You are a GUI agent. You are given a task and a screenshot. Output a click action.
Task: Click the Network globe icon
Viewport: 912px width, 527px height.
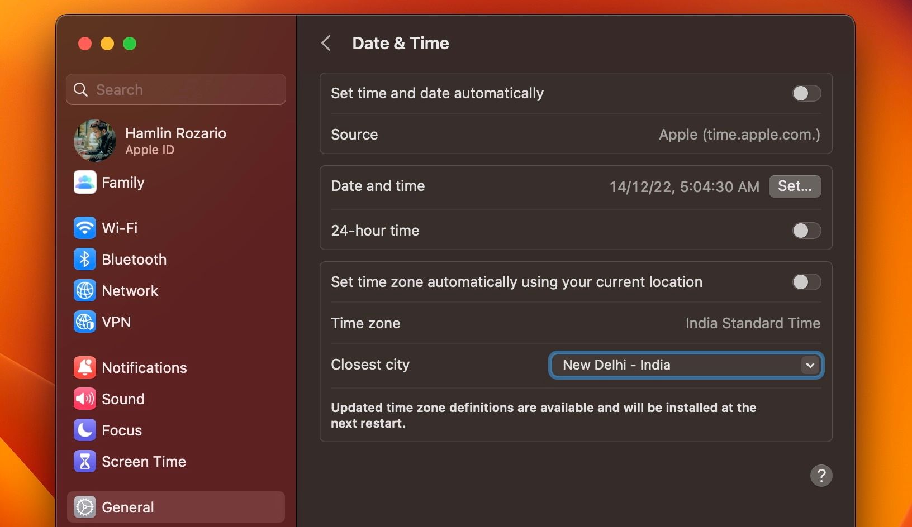[x=84, y=290]
